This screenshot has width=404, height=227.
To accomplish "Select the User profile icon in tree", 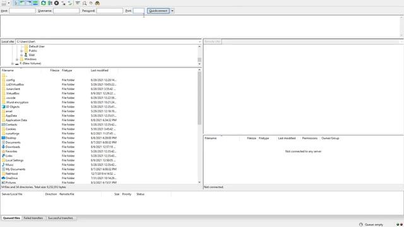I will [x=26, y=55].
